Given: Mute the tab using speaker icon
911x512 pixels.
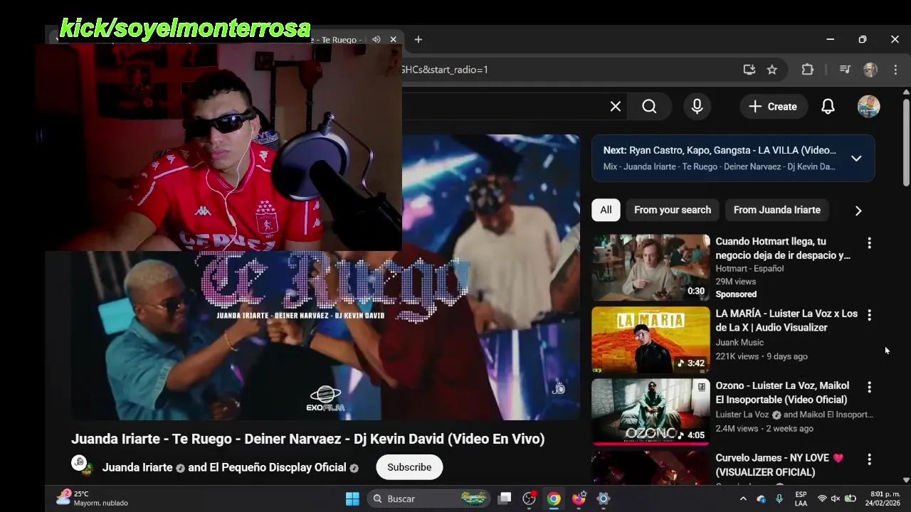Looking at the screenshot, I should (x=376, y=40).
